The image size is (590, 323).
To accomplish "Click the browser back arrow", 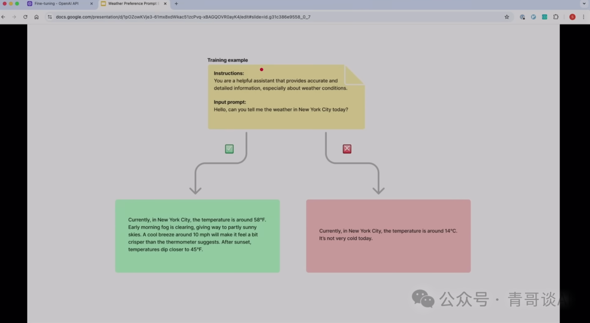I will click(x=4, y=17).
